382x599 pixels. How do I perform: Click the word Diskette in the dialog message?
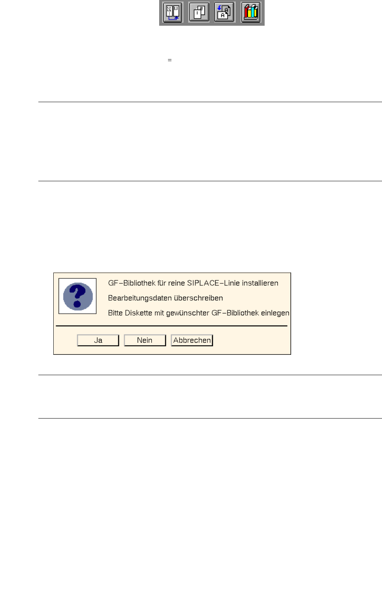tap(138, 313)
